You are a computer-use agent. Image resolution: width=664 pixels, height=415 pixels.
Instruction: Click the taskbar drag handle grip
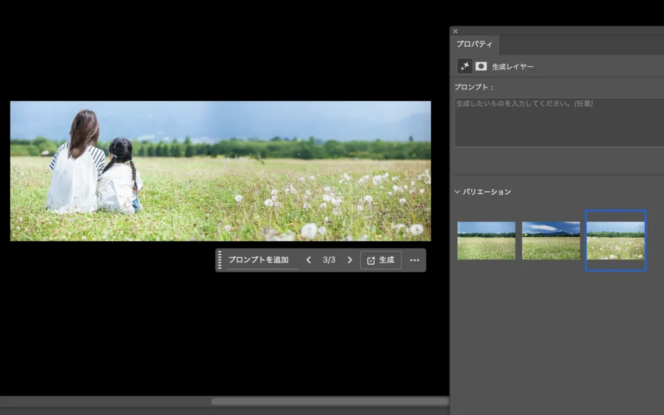(x=220, y=260)
